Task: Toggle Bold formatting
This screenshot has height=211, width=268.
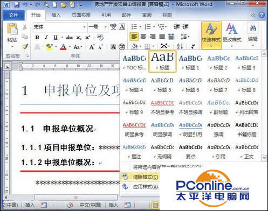Action: (x=37, y=37)
